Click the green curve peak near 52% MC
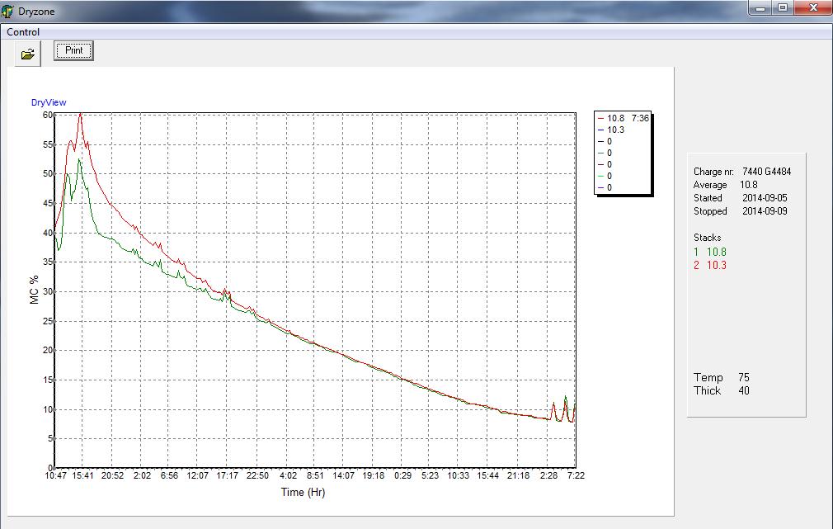This screenshot has height=529, width=833. (80, 159)
